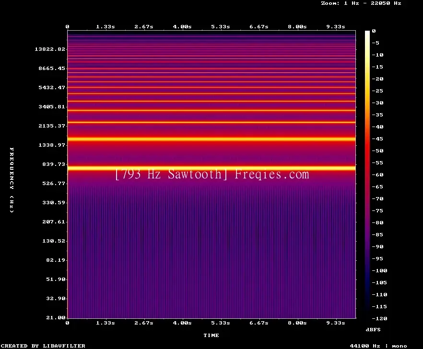Click the -30 value on the dBFS scale
Screen dimensions: 423x349
pos(377,103)
